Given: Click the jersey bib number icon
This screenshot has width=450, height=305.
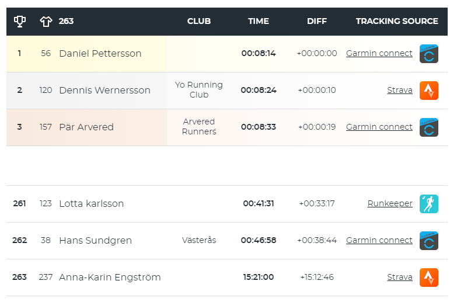Looking at the screenshot, I should (x=46, y=21).
